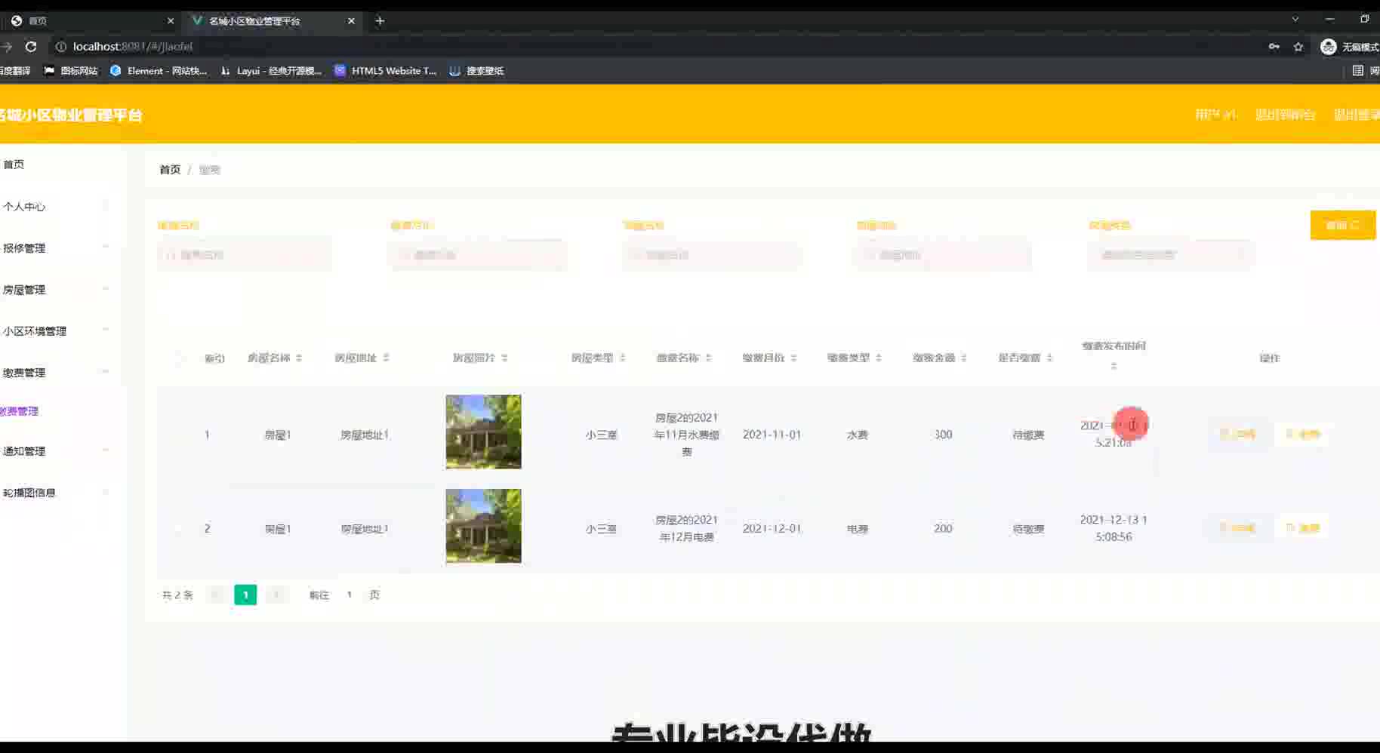
Task: Sort table by 缴费名称 column
Action: tap(708, 358)
